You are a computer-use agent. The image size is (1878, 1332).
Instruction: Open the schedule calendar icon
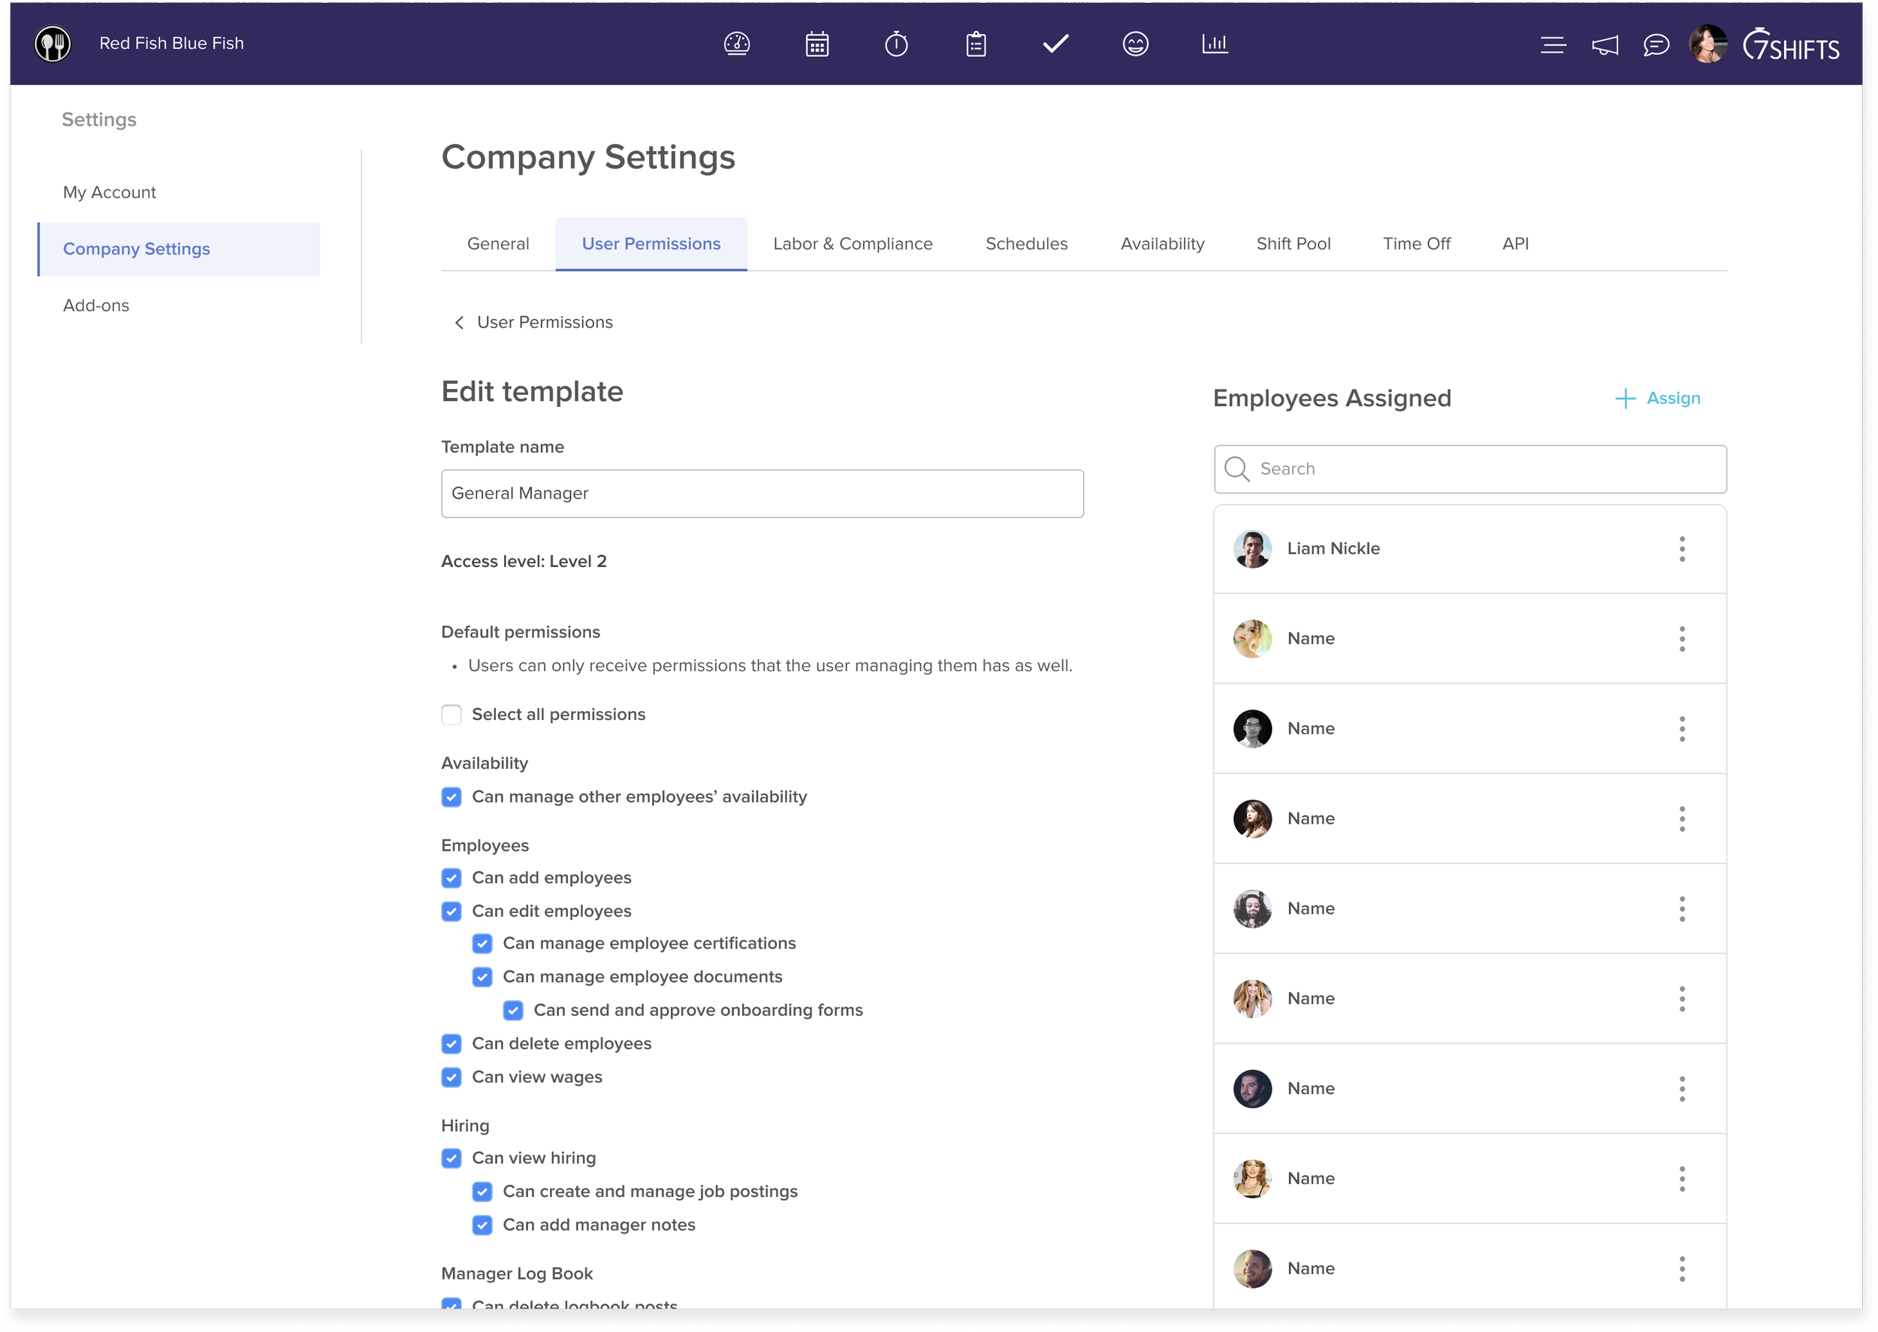tap(817, 44)
